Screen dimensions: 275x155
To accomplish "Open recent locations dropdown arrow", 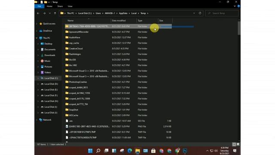I will pos(50,13).
